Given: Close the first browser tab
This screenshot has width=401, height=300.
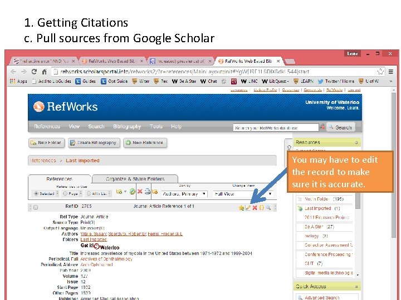Looking at the screenshot, I should click(73, 61).
